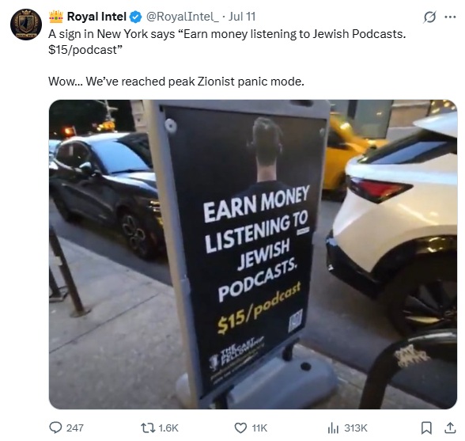Click the crown emoji beside Royal Intel
This screenshot has width=465, height=441.
[56, 17]
